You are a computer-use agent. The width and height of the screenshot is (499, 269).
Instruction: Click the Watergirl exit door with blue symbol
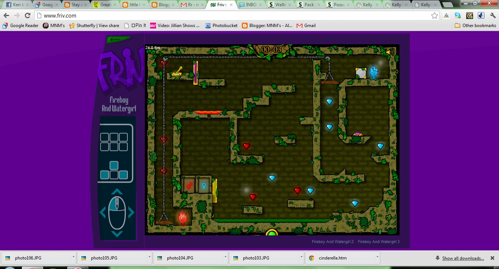pyautogui.click(x=204, y=185)
